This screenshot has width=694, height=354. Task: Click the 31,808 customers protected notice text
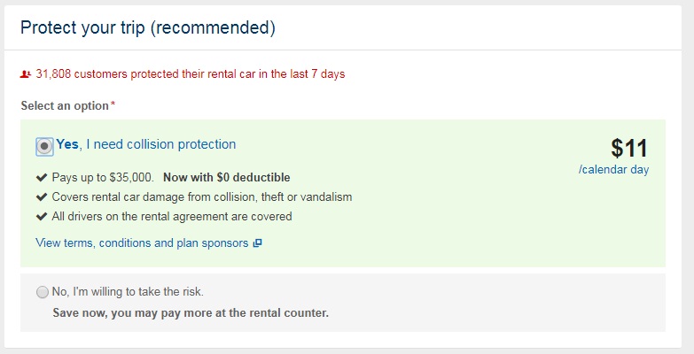point(190,74)
